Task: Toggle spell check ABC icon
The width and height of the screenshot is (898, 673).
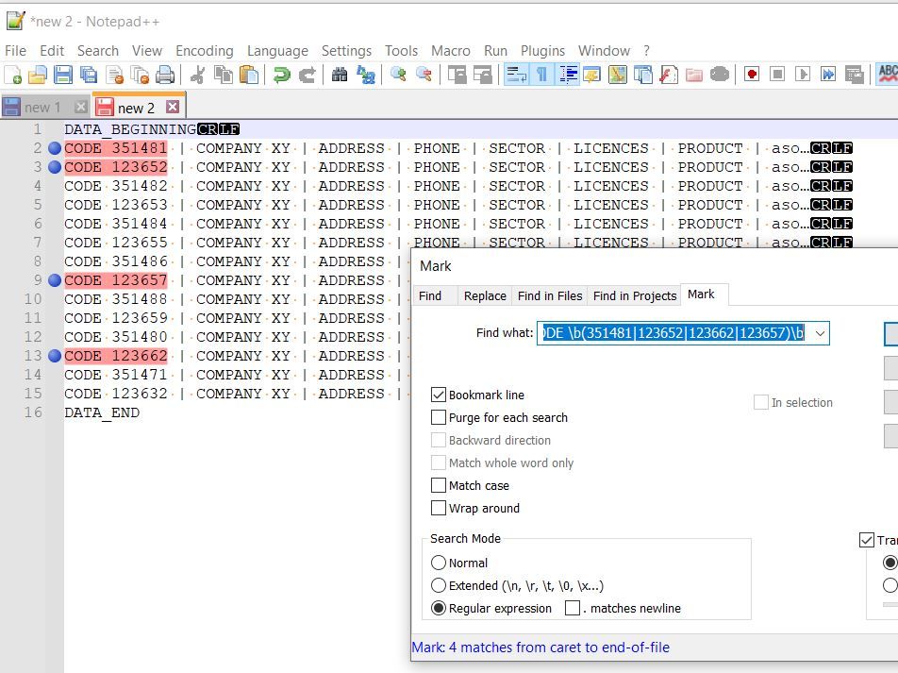Action: [887, 75]
